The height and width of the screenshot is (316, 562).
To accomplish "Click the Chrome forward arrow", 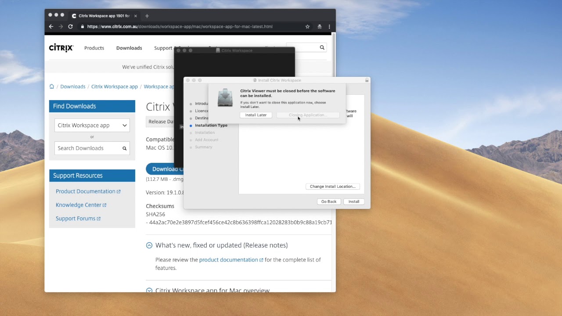I will pyautogui.click(x=61, y=26).
